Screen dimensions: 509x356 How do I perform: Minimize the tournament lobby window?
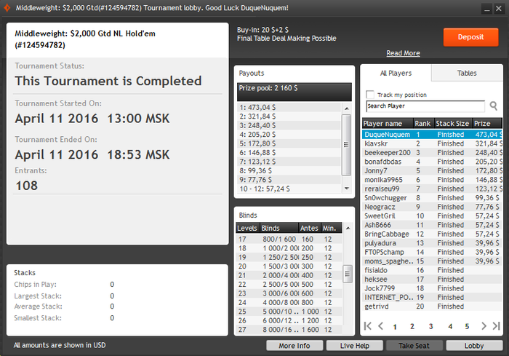pyautogui.click(x=486, y=9)
